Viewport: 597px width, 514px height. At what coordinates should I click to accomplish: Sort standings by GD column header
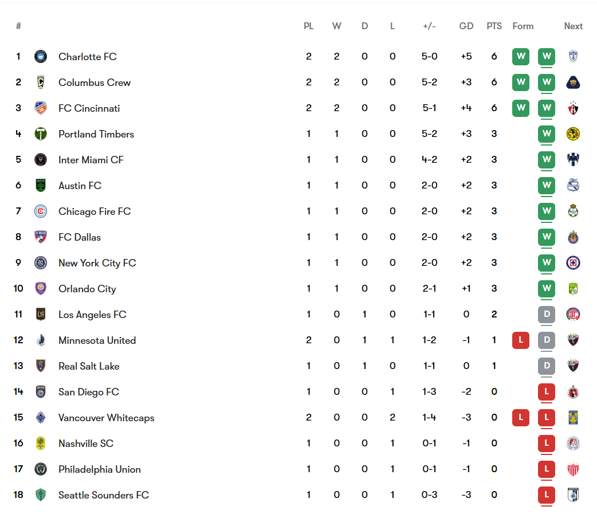click(466, 26)
